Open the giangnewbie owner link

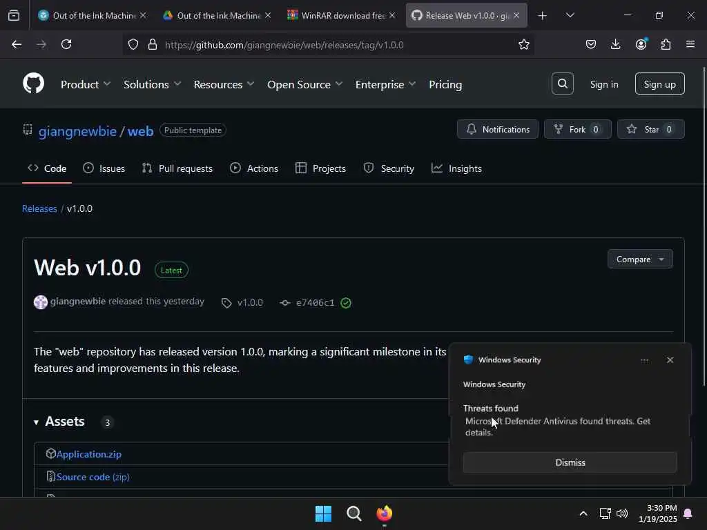click(77, 131)
